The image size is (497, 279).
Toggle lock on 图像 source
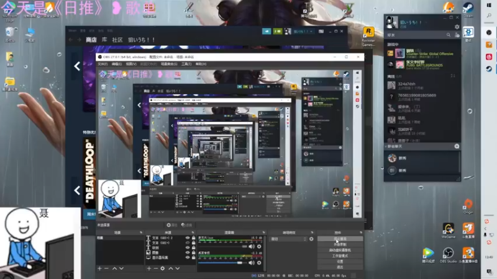point(193,252)
